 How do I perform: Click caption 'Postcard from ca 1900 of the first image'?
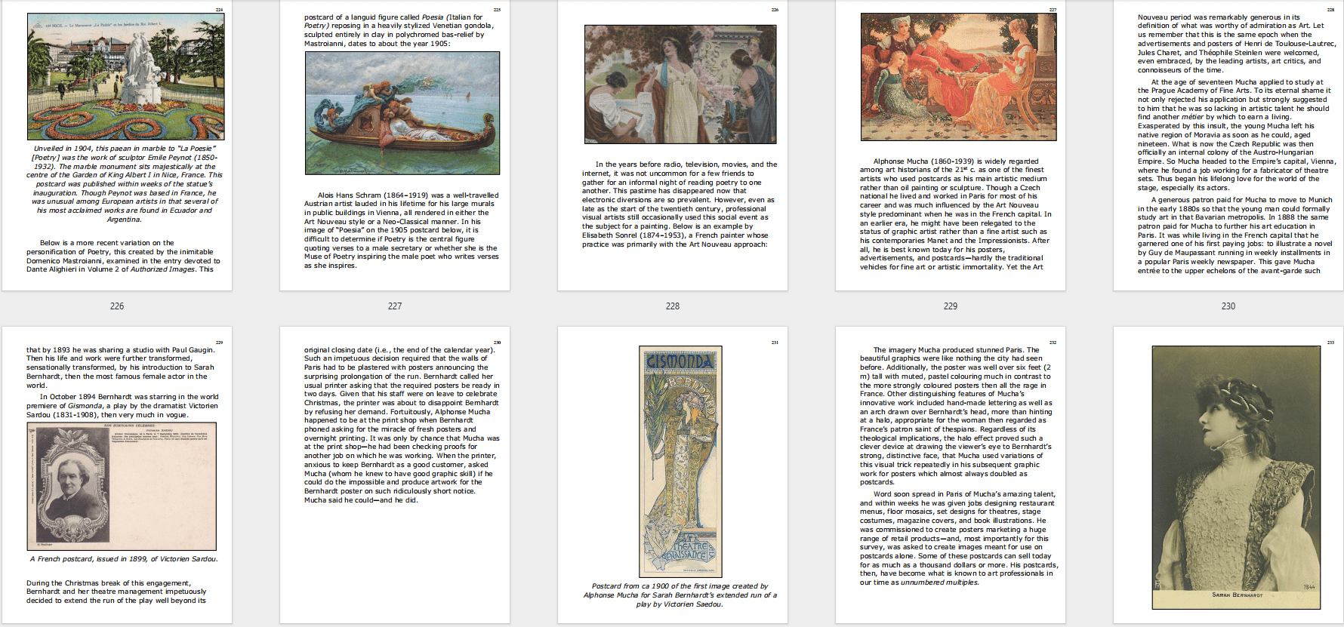[680, 595]
